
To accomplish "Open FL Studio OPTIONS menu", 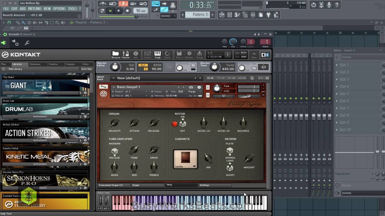I will pyautogui.click(x=59, y=9).
